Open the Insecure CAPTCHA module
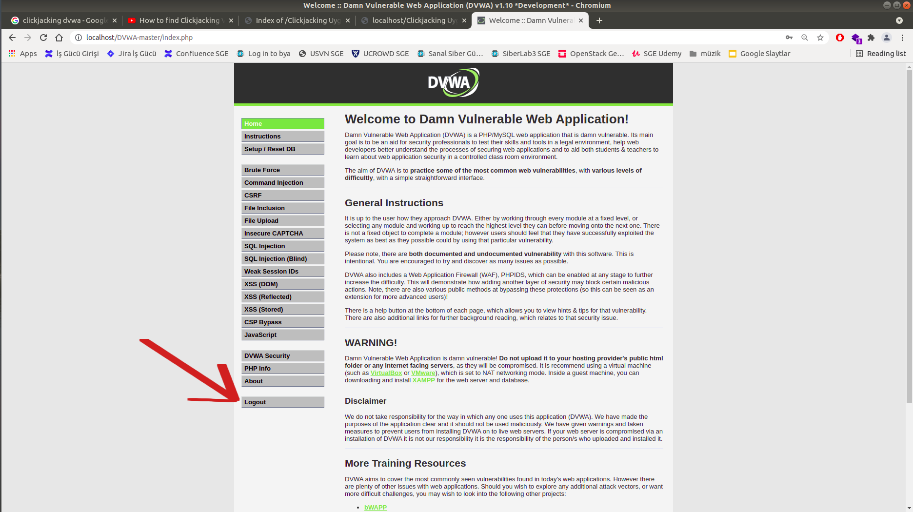The image size is (913, 512). 283,234
